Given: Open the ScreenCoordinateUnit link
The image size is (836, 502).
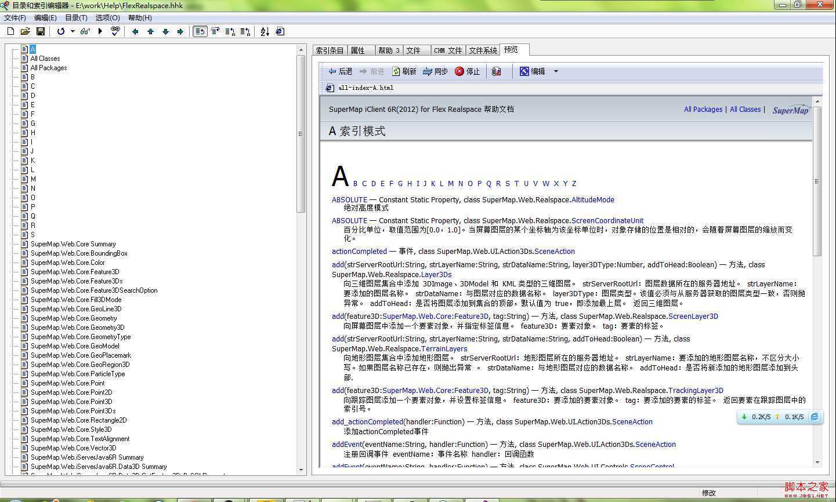Looking at the screenshot, I should tap(607, 220).
